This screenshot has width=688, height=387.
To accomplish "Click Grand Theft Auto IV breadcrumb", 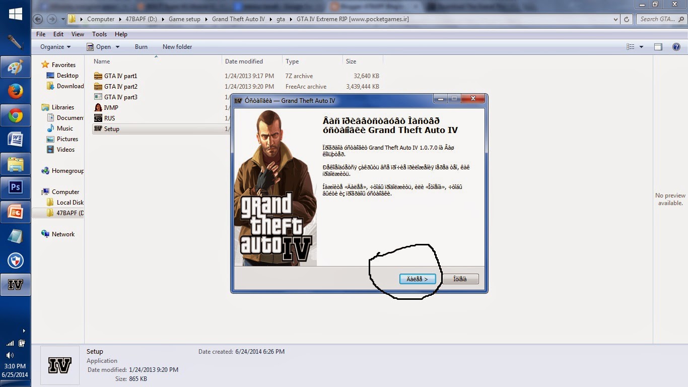I will click(238, 19).
